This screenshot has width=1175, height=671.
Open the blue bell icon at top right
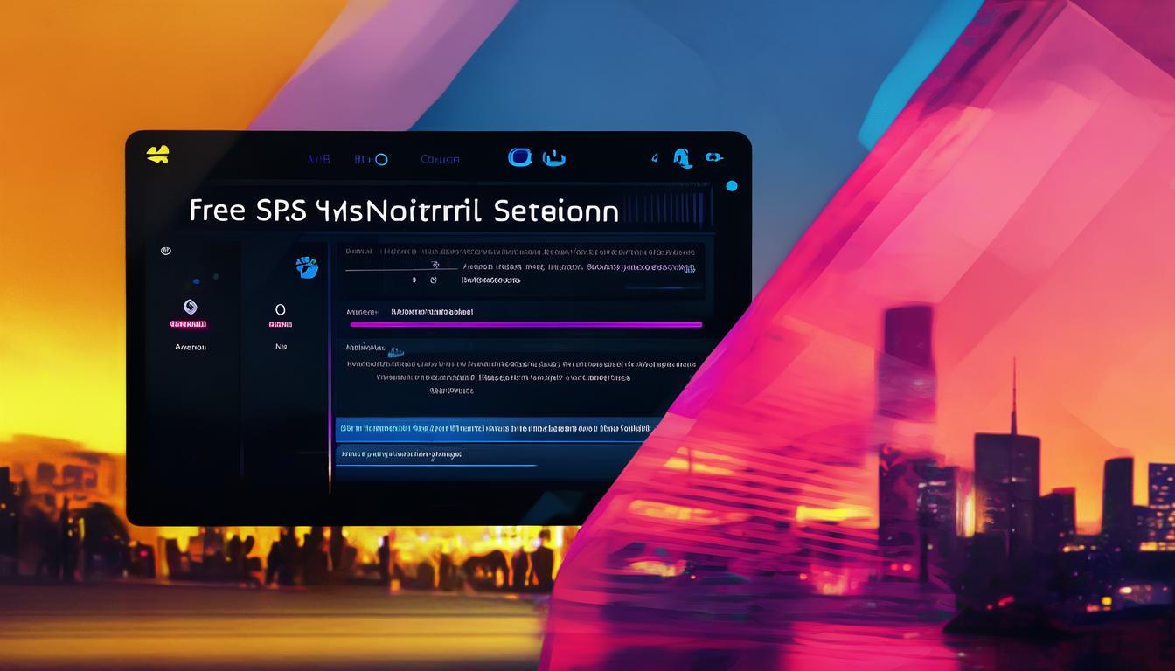tap(682, 158)
